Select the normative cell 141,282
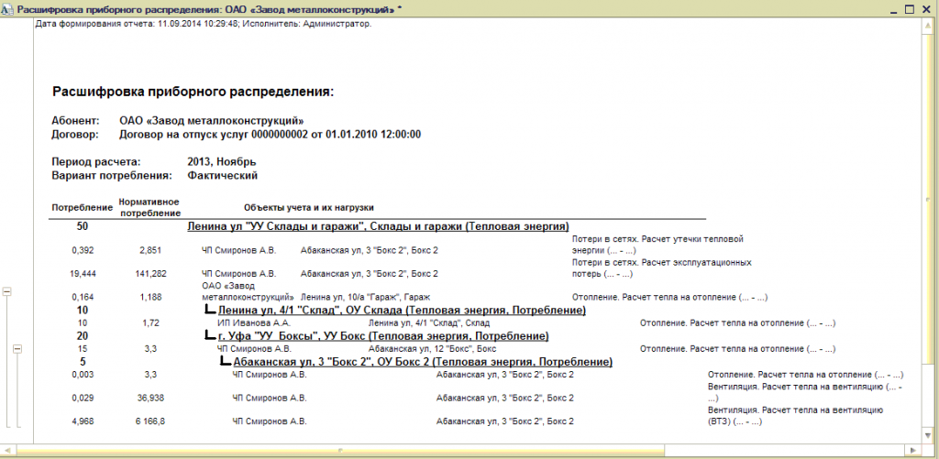This screenshot has height=459, width=939. pos(149,274)
